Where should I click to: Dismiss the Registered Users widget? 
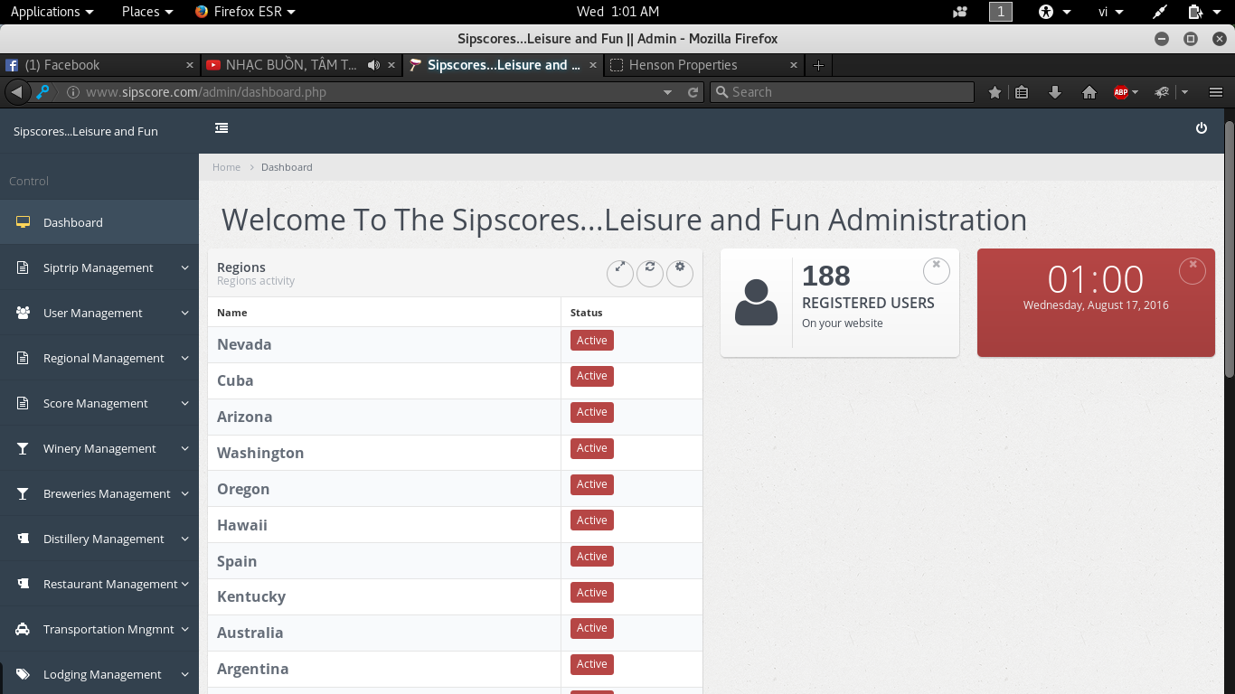936,269
